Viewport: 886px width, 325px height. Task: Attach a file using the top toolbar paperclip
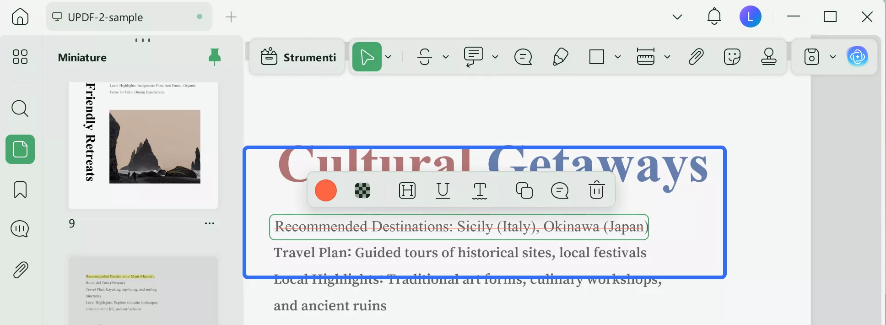696,57
